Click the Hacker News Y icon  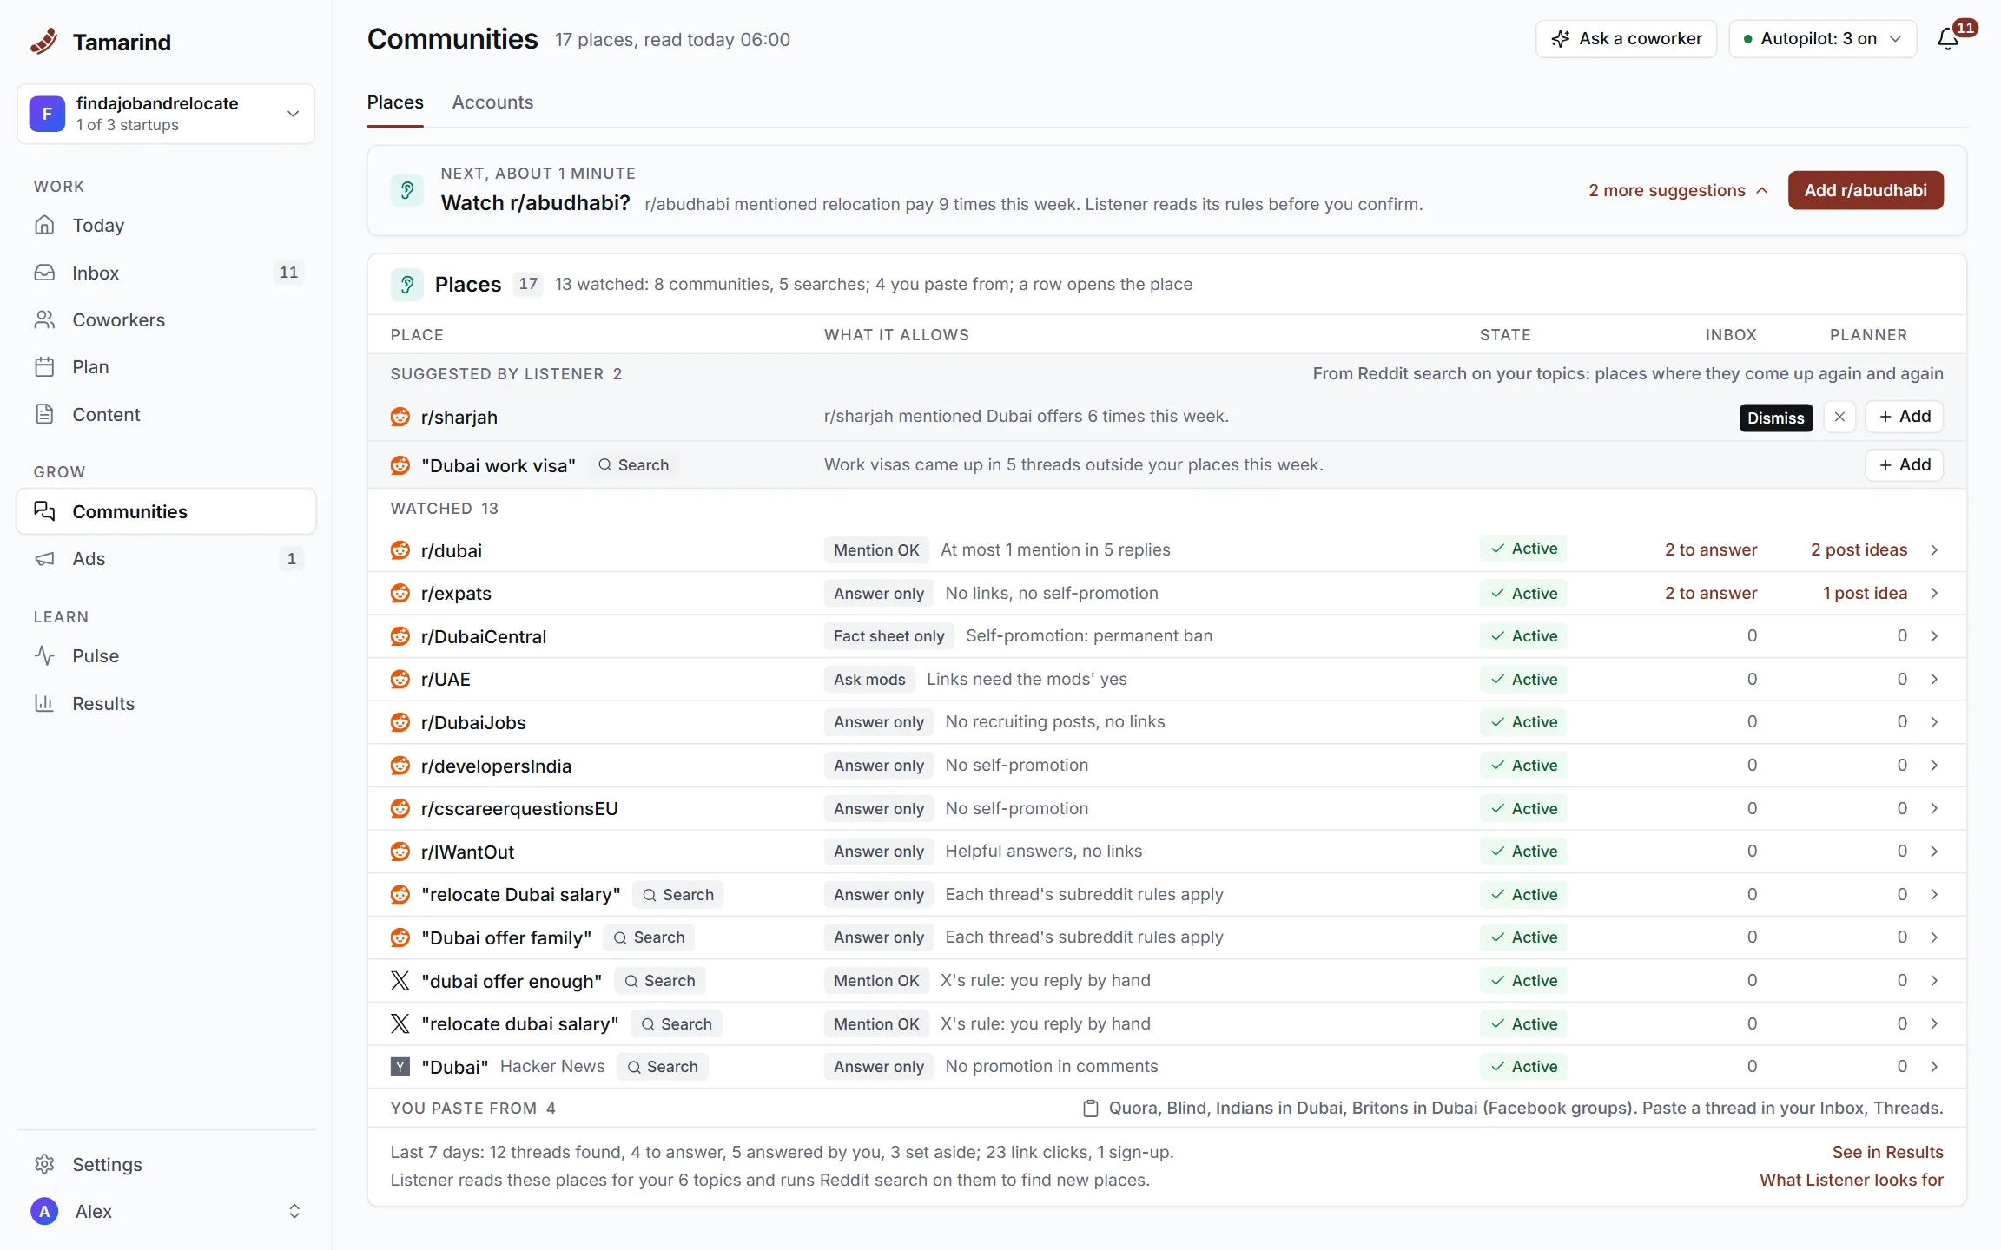[x=400, y=1067]
